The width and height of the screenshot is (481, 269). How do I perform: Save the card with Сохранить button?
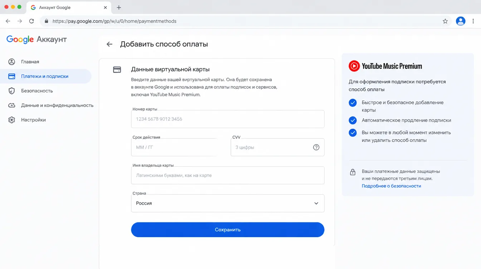click(x=228, y=230)
